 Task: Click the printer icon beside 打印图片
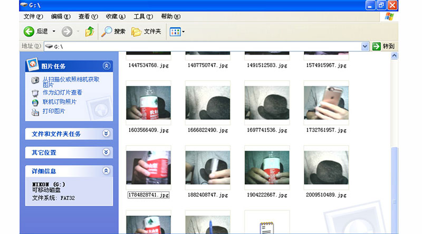[35, 112]
